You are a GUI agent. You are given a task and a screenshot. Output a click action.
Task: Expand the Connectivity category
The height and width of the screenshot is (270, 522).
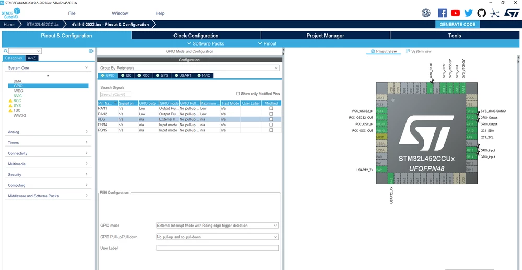tap(48, 153)
